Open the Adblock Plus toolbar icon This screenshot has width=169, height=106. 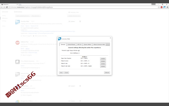pos(162,7)
